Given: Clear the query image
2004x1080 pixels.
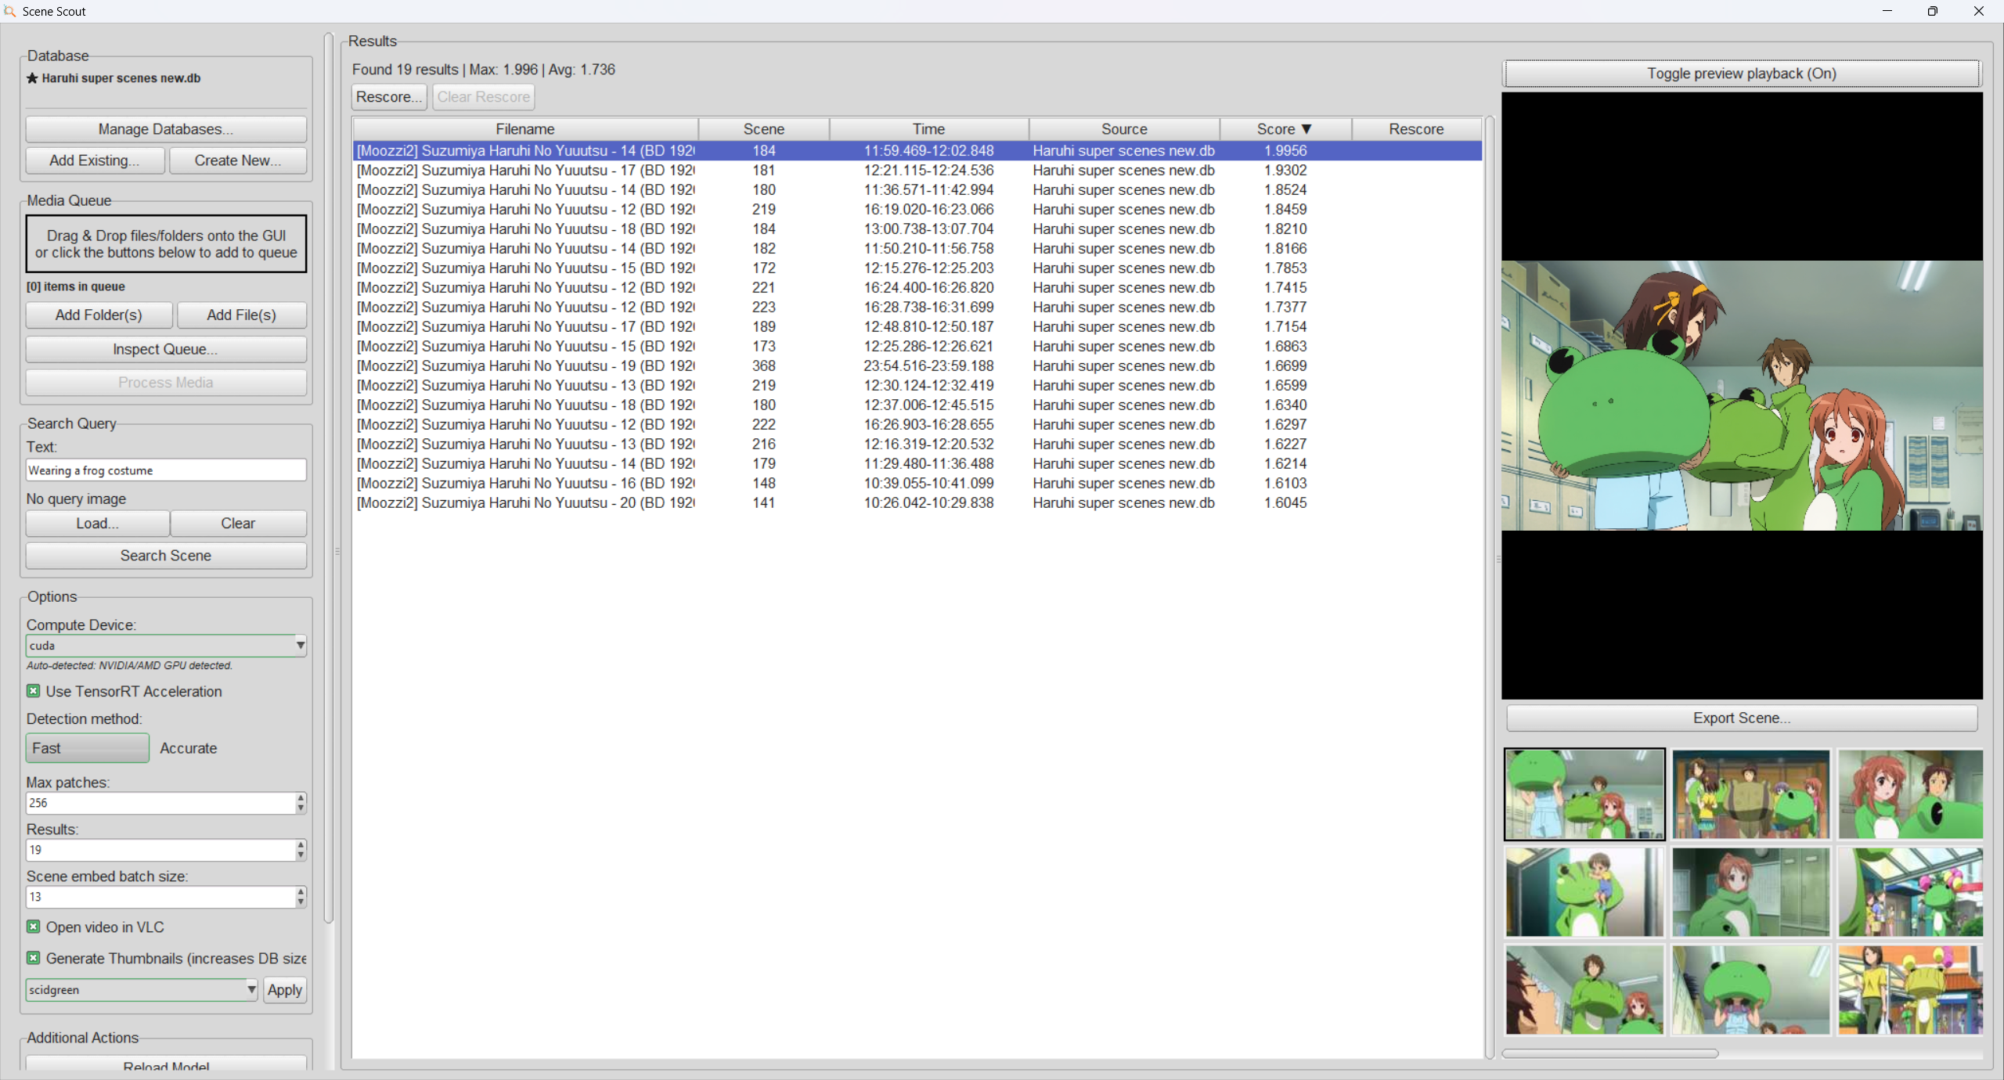Looking at the screenshot, I should [239, 524].
